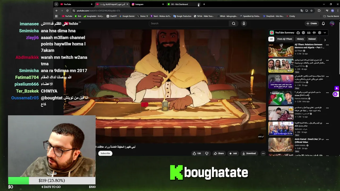Viewport: 340px width, 191px height.
Task: Open the search tabs dropdown arrow
Action: [x=56, y=4]
